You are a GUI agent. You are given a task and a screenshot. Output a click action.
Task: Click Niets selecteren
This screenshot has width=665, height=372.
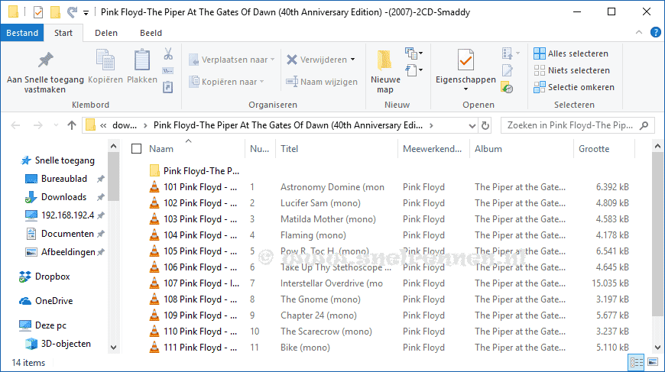click(x=572, y=70)
